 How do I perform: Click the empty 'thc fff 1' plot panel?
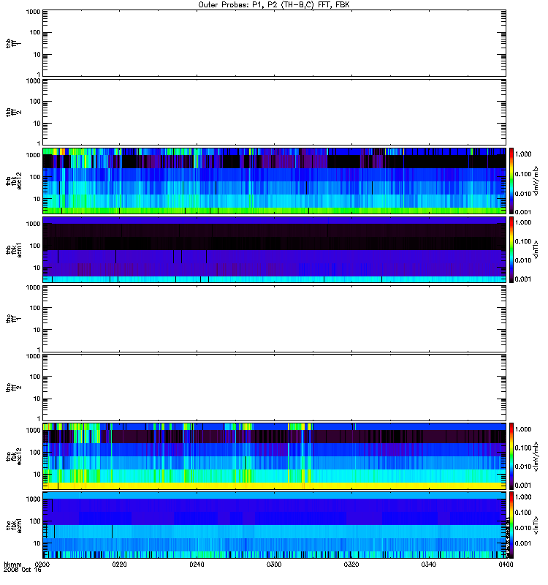point(275,319)
